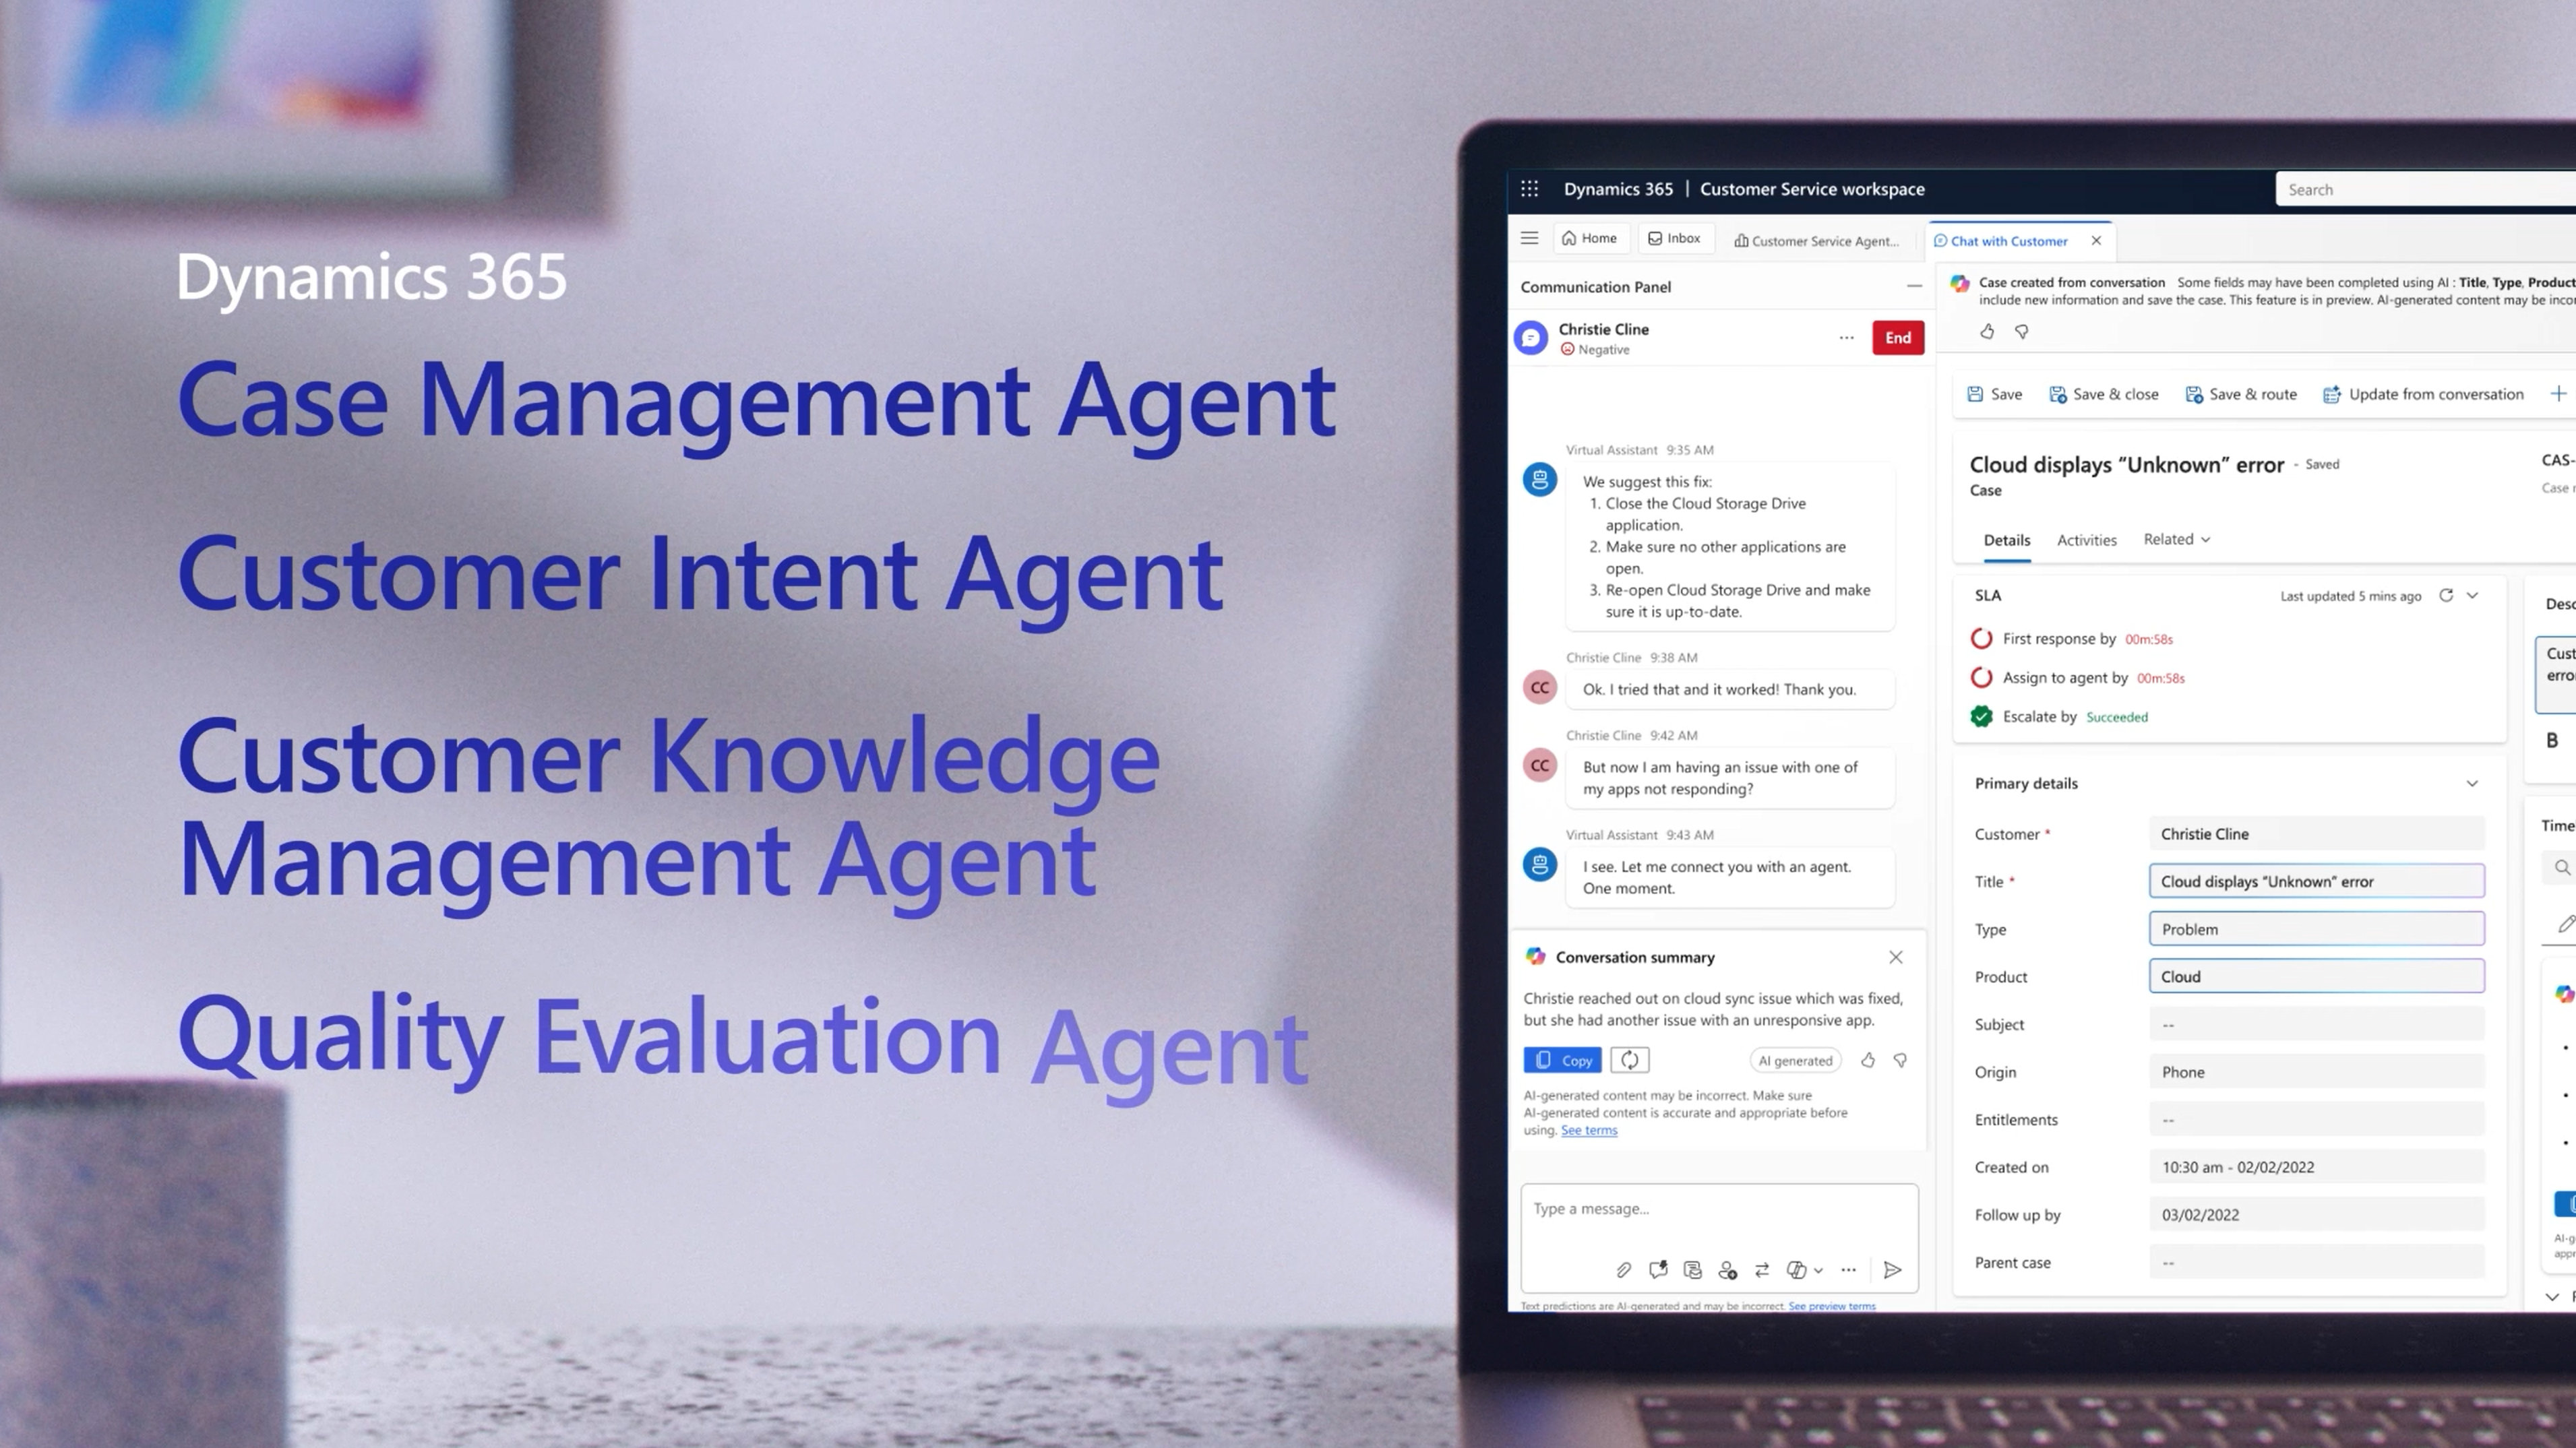The height and width of the screenshot is (1448, 2576).
Task: Click the send message arrow icon
Action: 1892,1270
